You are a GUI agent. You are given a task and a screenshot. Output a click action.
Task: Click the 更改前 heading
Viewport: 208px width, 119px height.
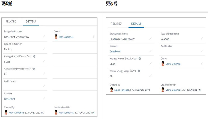click(x=7, y=3)
